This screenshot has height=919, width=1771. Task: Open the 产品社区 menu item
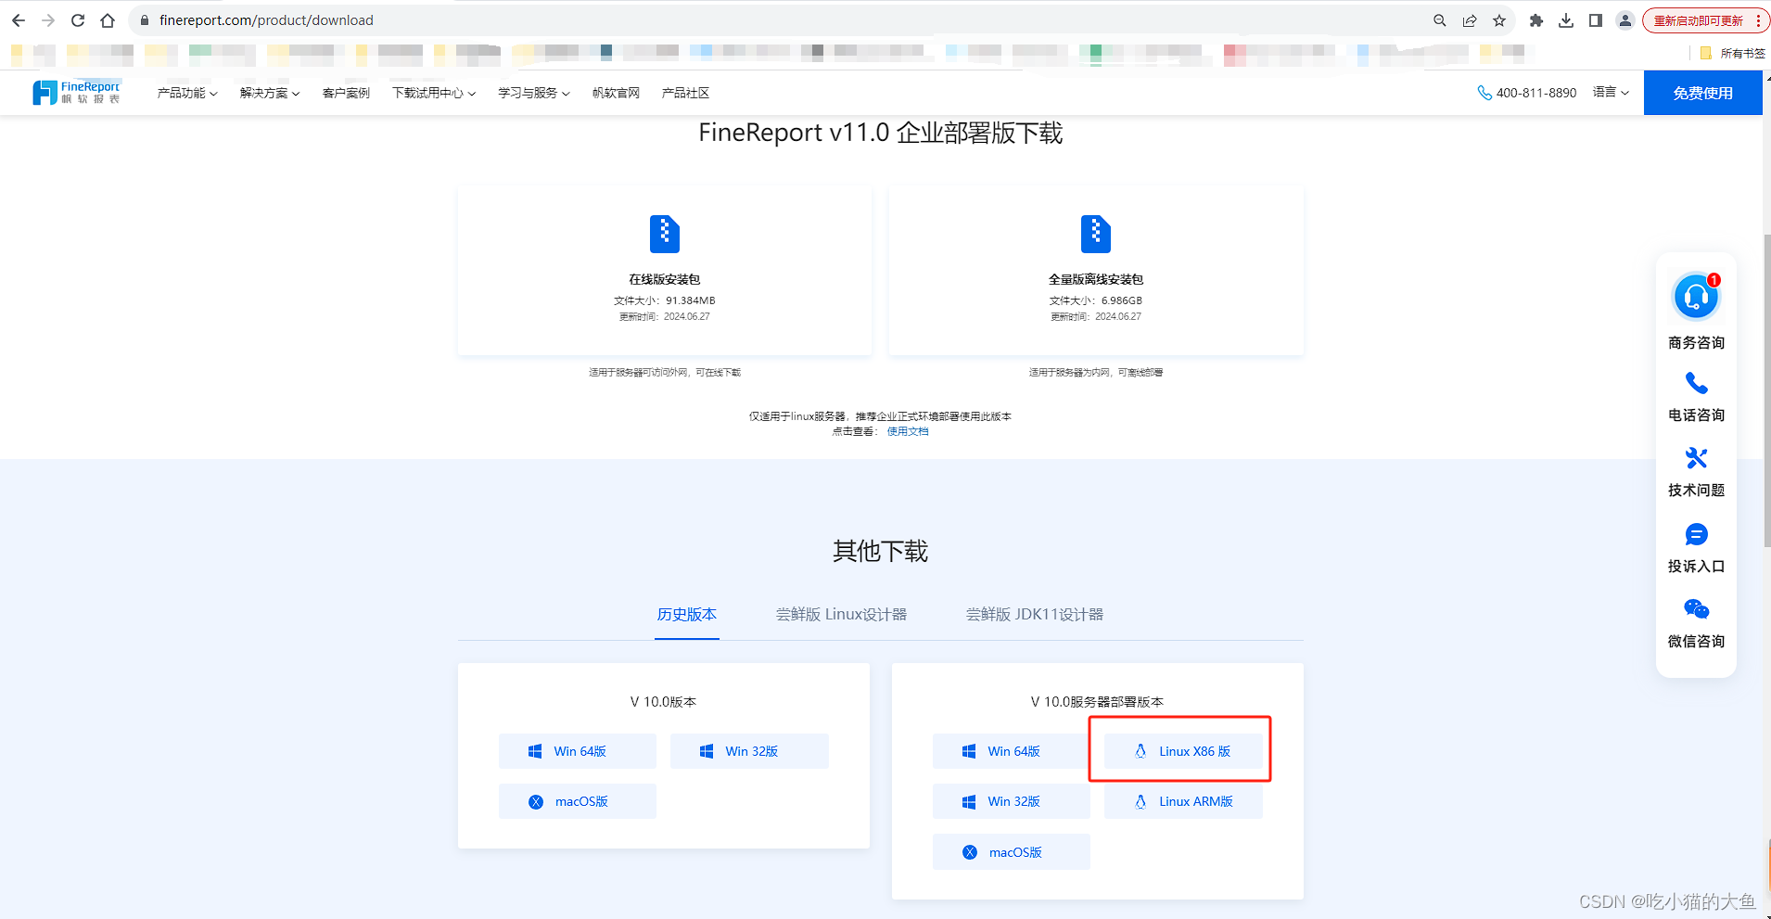click(x=685, y=93)
